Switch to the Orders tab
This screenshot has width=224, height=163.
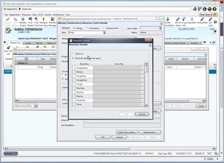[x=28, y=43]
